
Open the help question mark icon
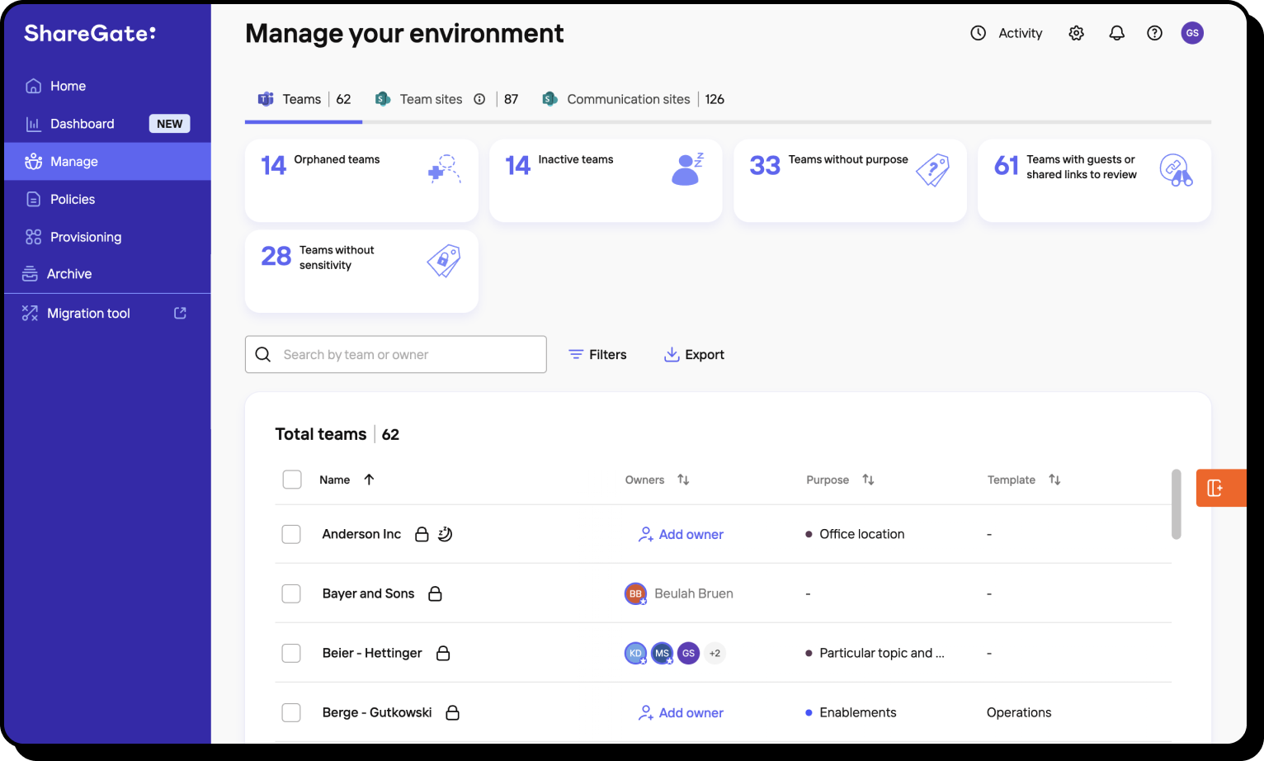tap(1154, 33)
